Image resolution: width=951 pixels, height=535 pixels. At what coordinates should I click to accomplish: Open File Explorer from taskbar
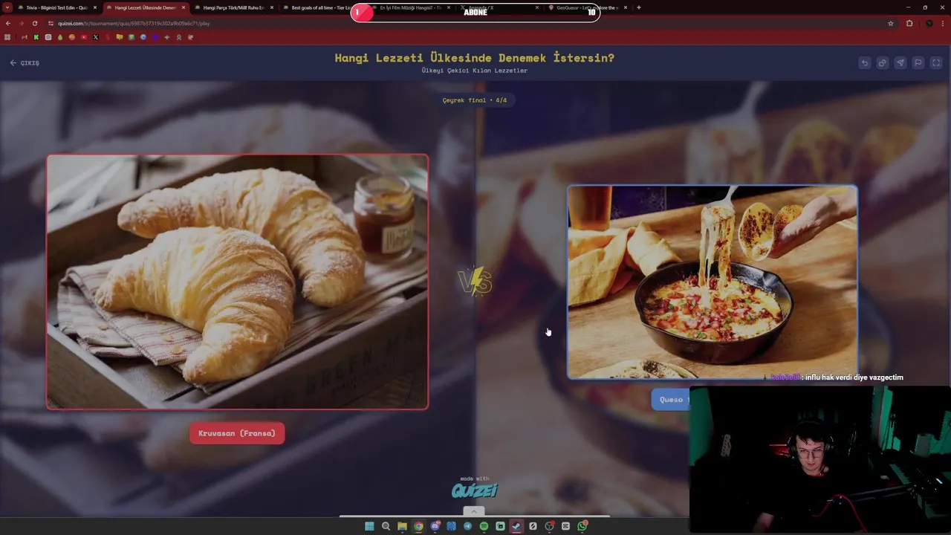coord(402,526)
